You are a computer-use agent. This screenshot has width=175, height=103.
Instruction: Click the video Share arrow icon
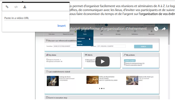click(164, 29)
